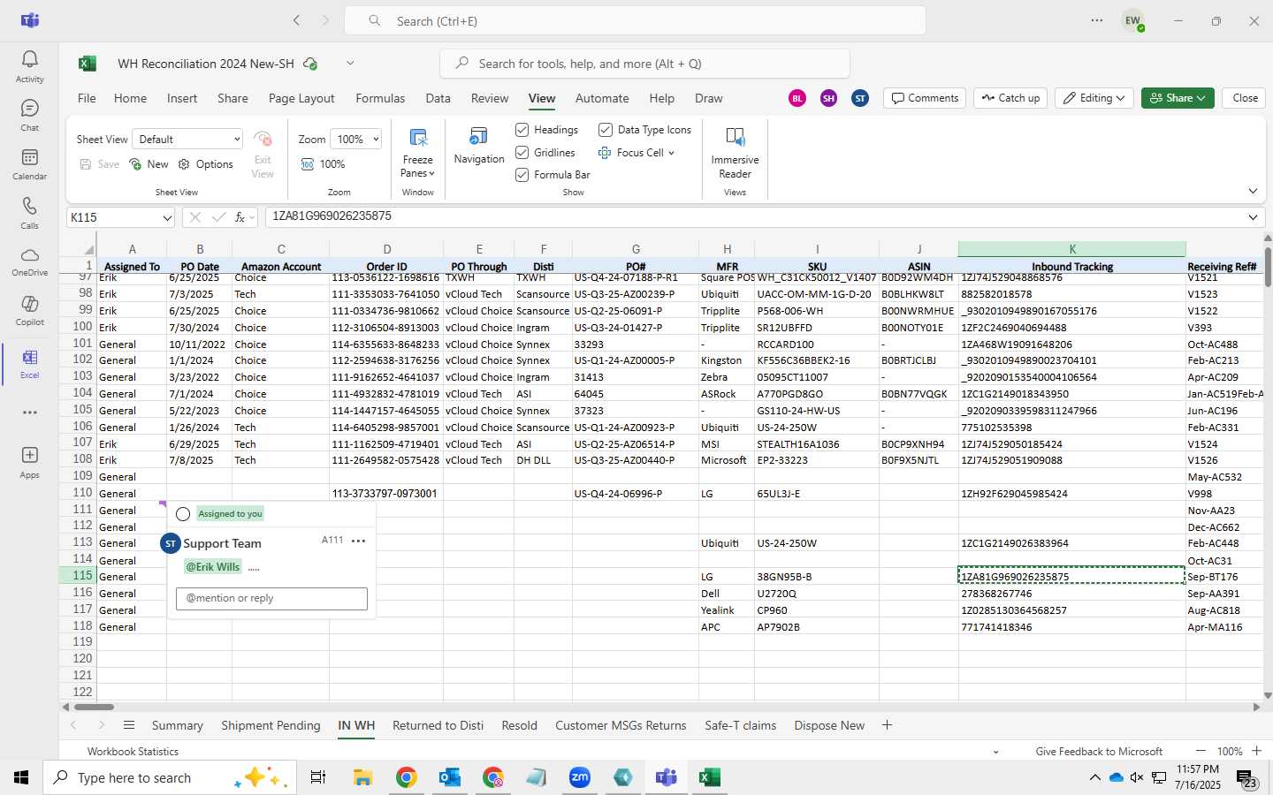Open Zoom from the taskbar
Viewport: 1273px width, 795px height.
[580, 777]
